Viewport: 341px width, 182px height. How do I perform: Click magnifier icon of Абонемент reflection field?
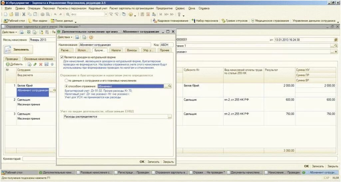tap(170, 86)
